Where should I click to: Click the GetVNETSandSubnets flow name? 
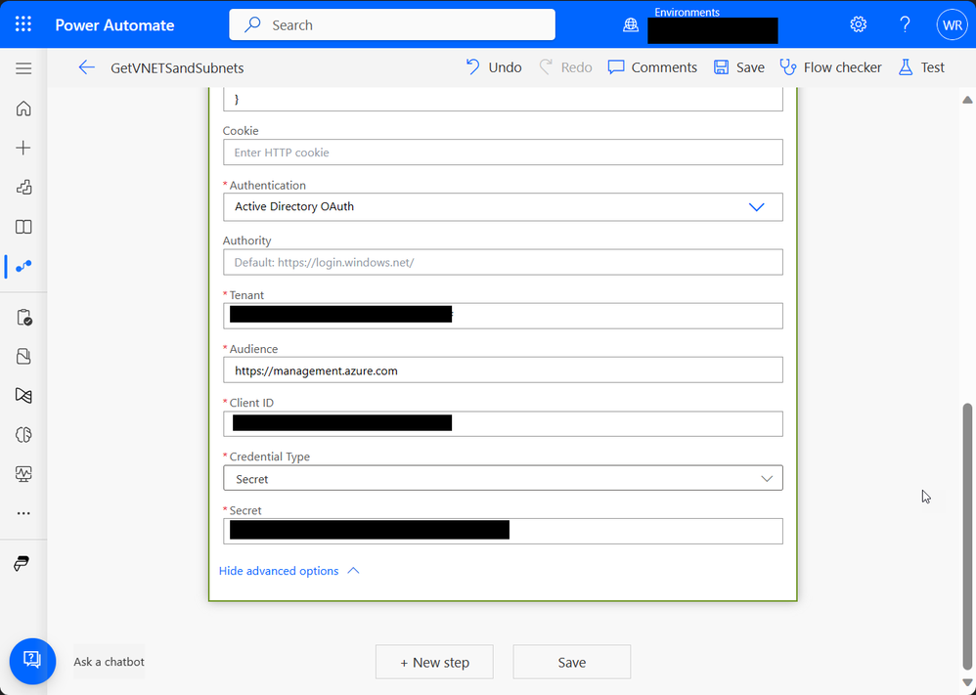(177, 67)
